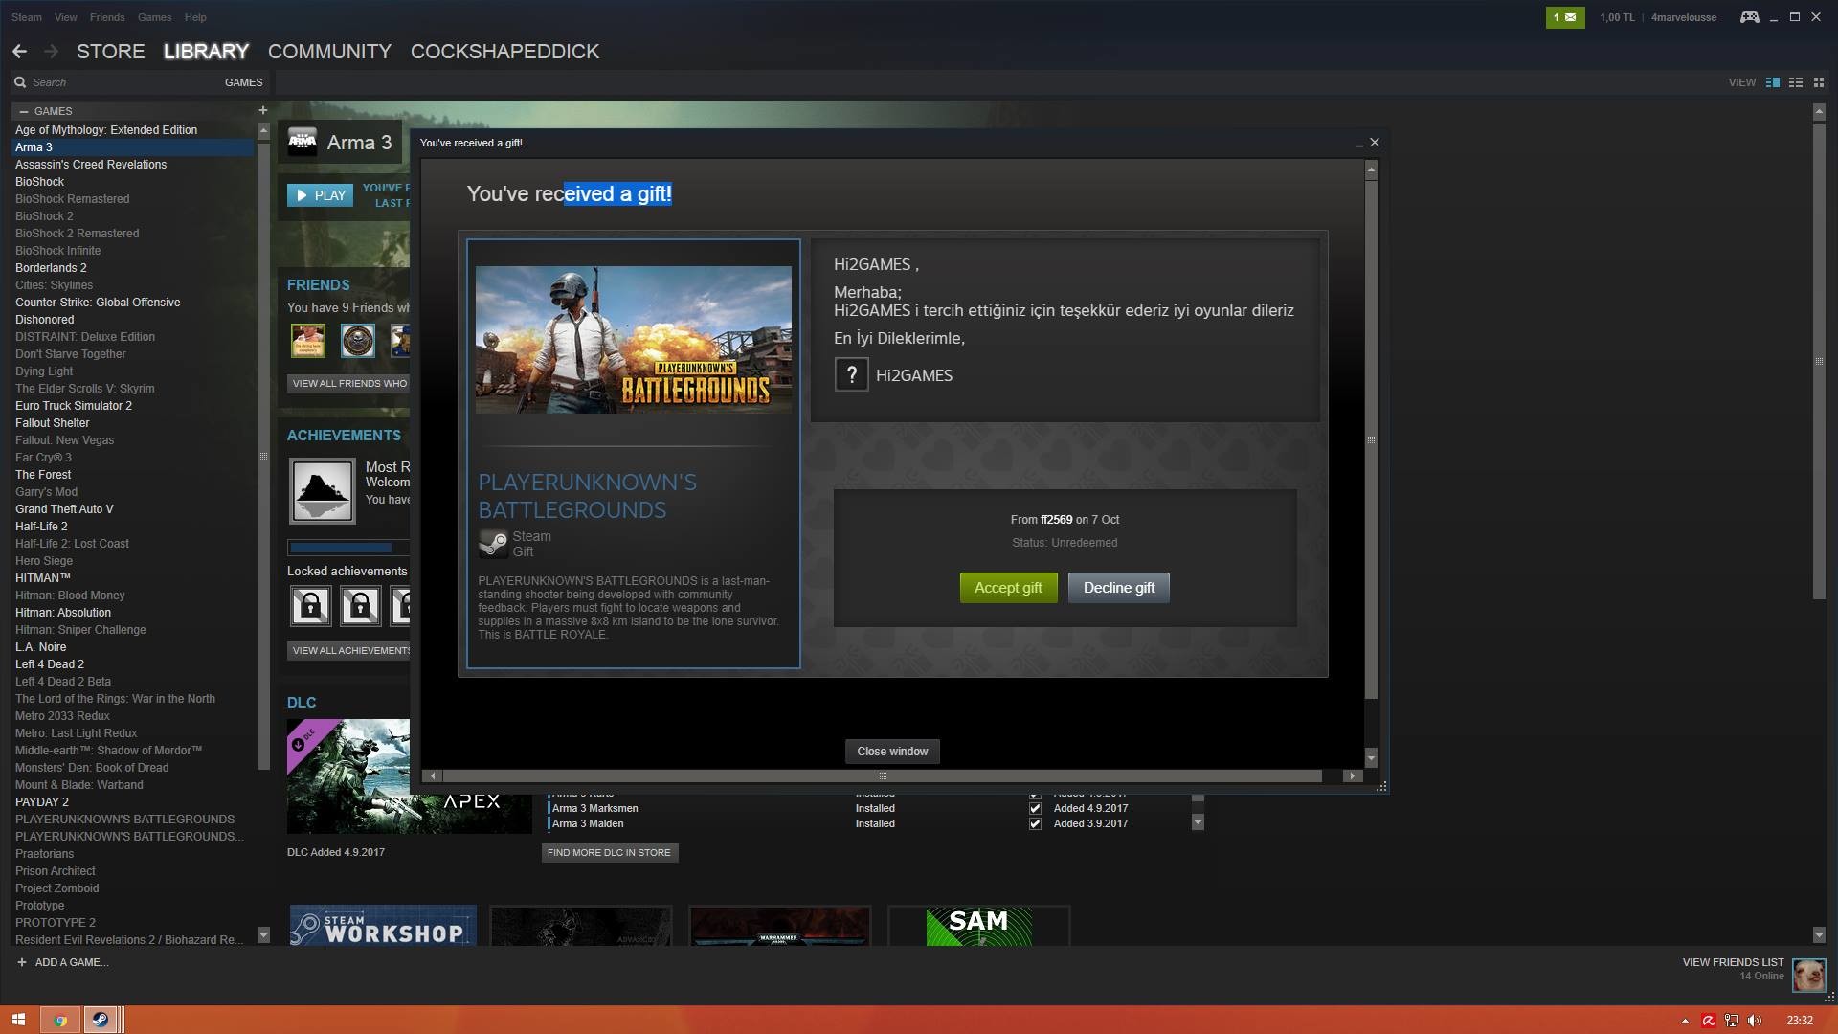View the most recent achievement icon
Screen dimensions: 1838x1034
coord(323,491)
